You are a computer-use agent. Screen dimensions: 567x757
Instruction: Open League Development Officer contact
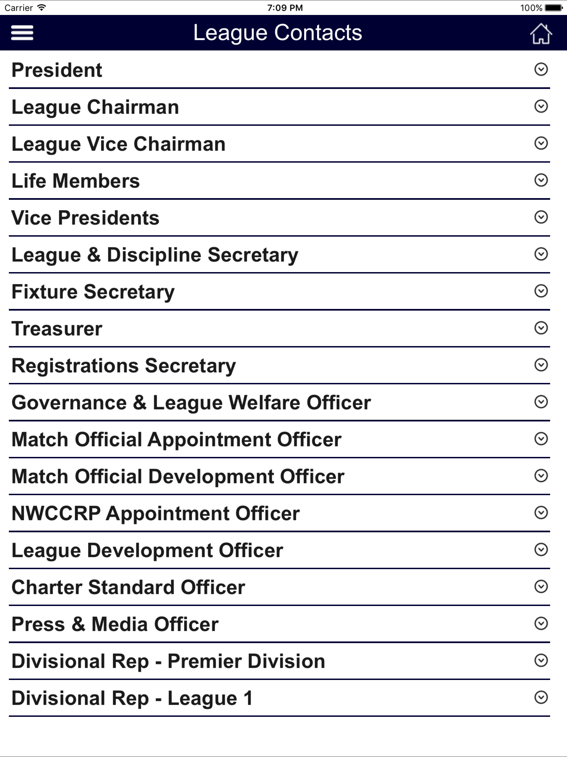(279, 550)
